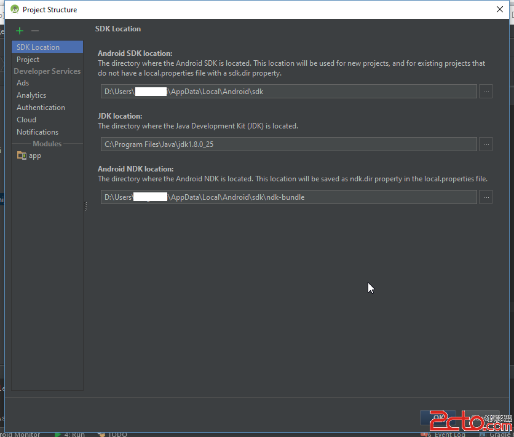
Task: Browse for Android NDK location
Action: click(x=486, y=197)
